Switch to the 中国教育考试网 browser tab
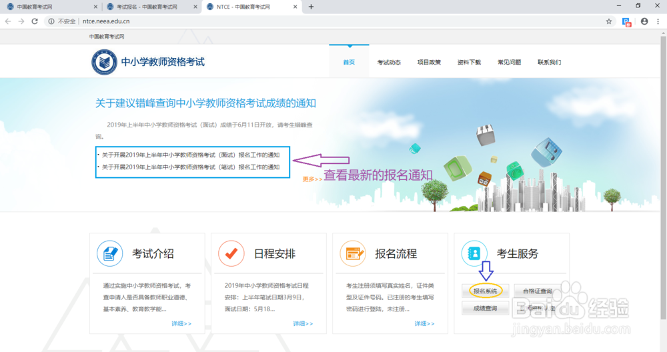 [51, 7]
